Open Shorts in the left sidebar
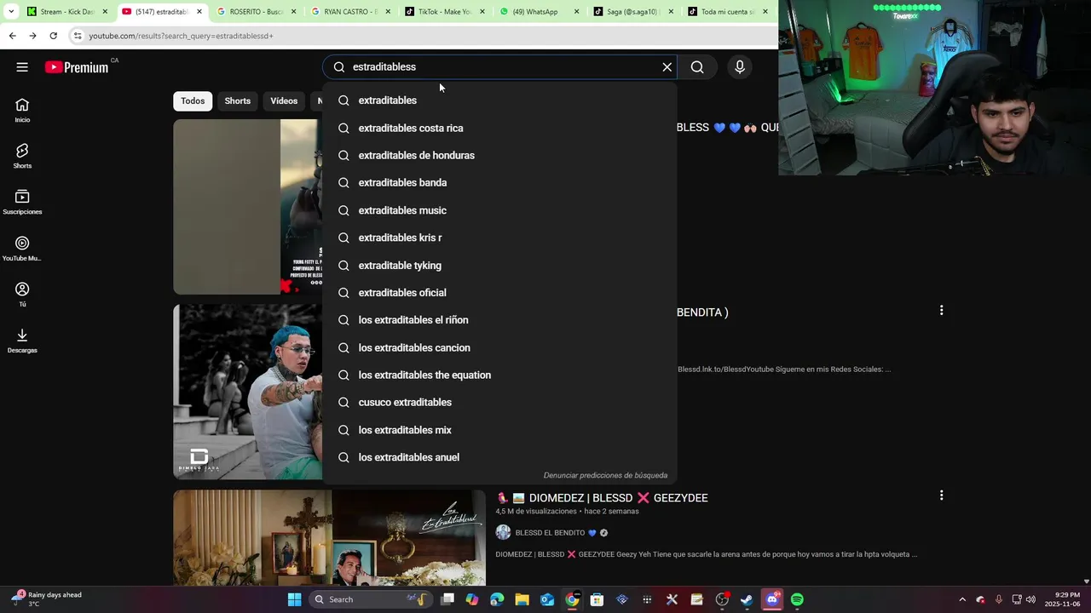 (22, 157)
